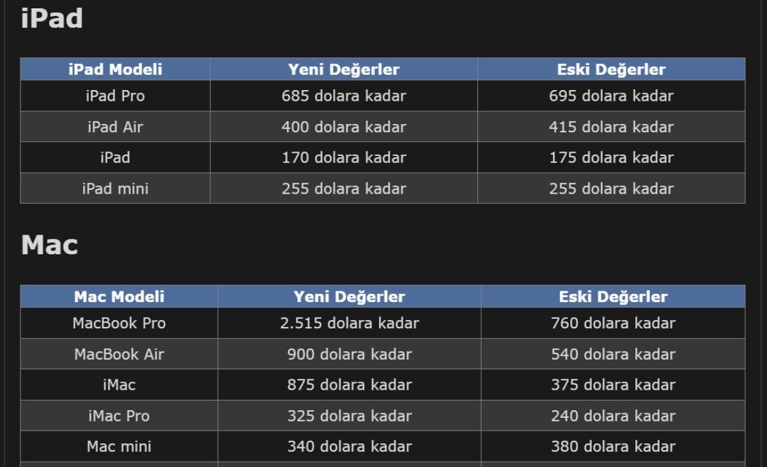The image size is (767, 467).
Task: Click the iPad mini model cell
Action: pyautogui.click(x=115, y=188)
